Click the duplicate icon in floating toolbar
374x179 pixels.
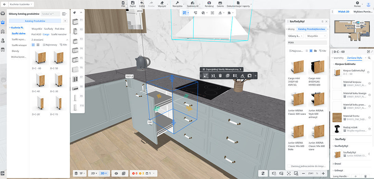tap(228, 75)
